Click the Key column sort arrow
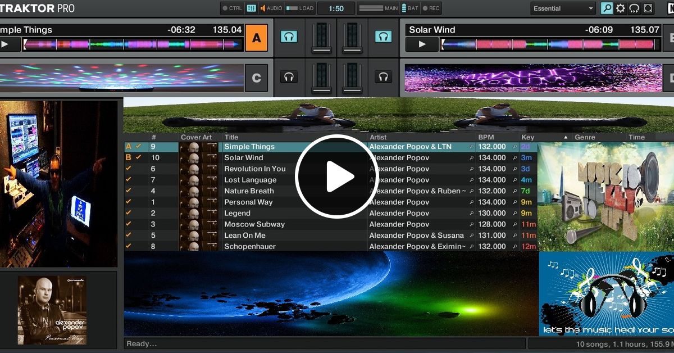This screenshot has height=353, width=674. click(566, 137)
